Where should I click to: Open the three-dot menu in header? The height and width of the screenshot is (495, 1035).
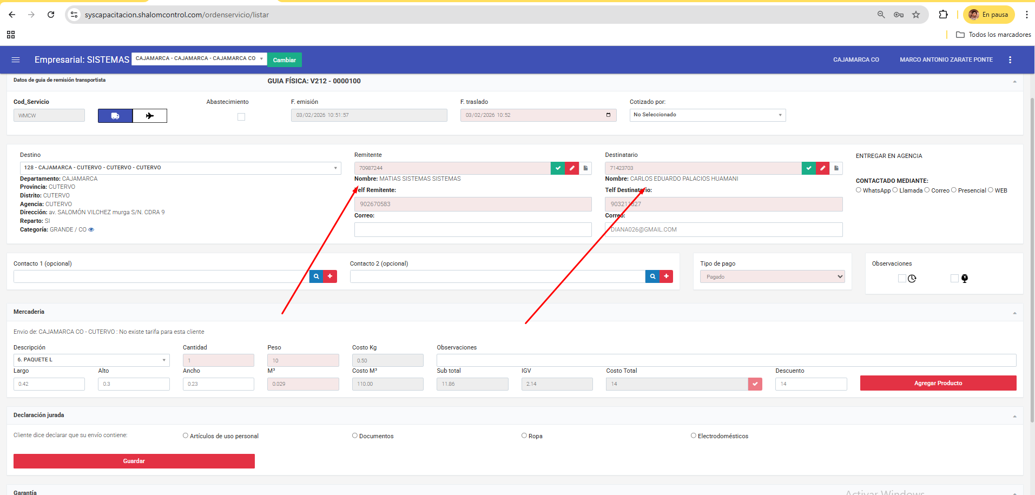[x=1010, y=60]
